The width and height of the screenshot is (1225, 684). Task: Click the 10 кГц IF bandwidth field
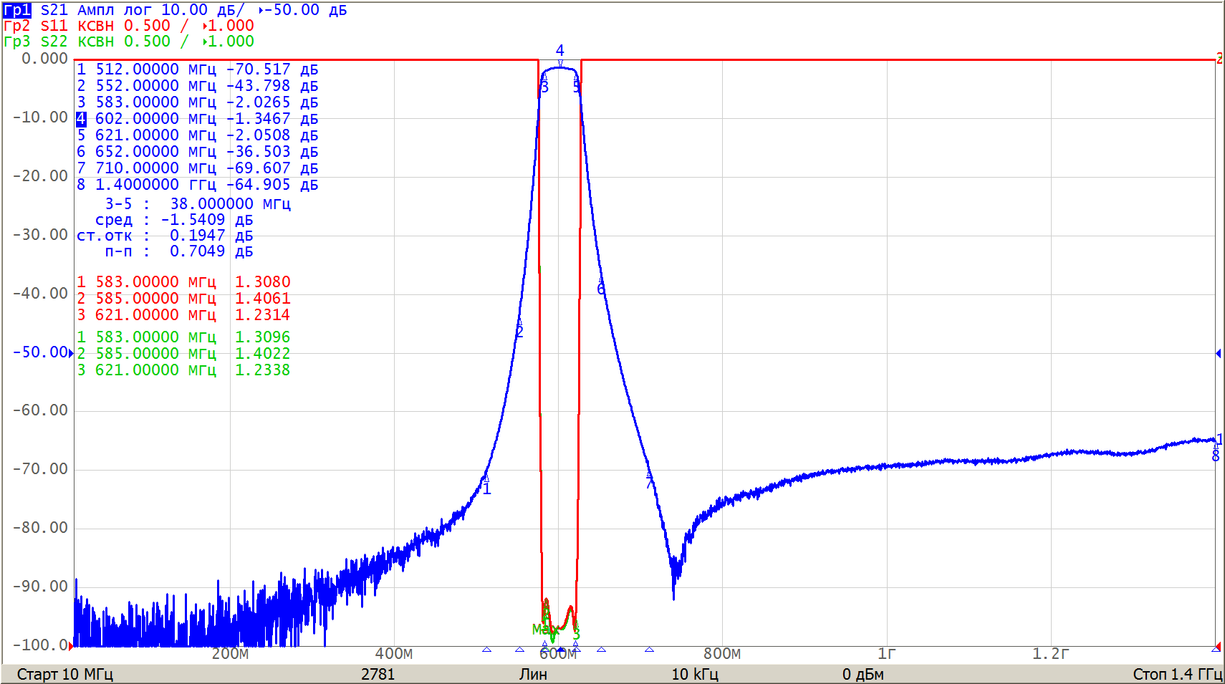(695, 674)
